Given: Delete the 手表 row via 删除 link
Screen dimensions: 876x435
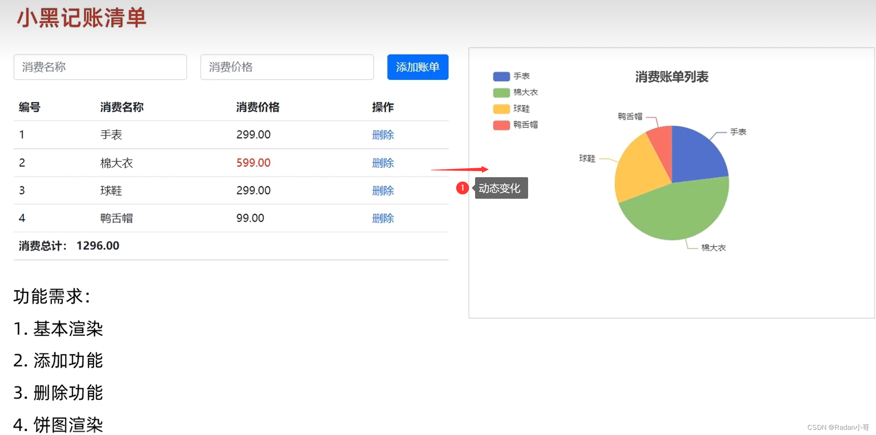Looking at the screenshot, I should [383, 135].
